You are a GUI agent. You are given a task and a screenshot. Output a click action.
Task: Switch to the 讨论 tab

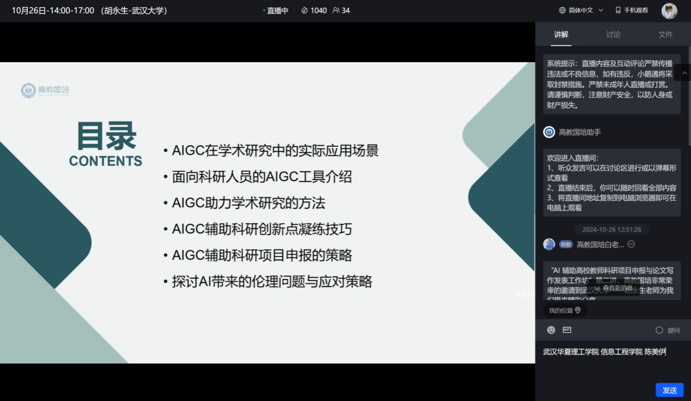click(613, 34)
